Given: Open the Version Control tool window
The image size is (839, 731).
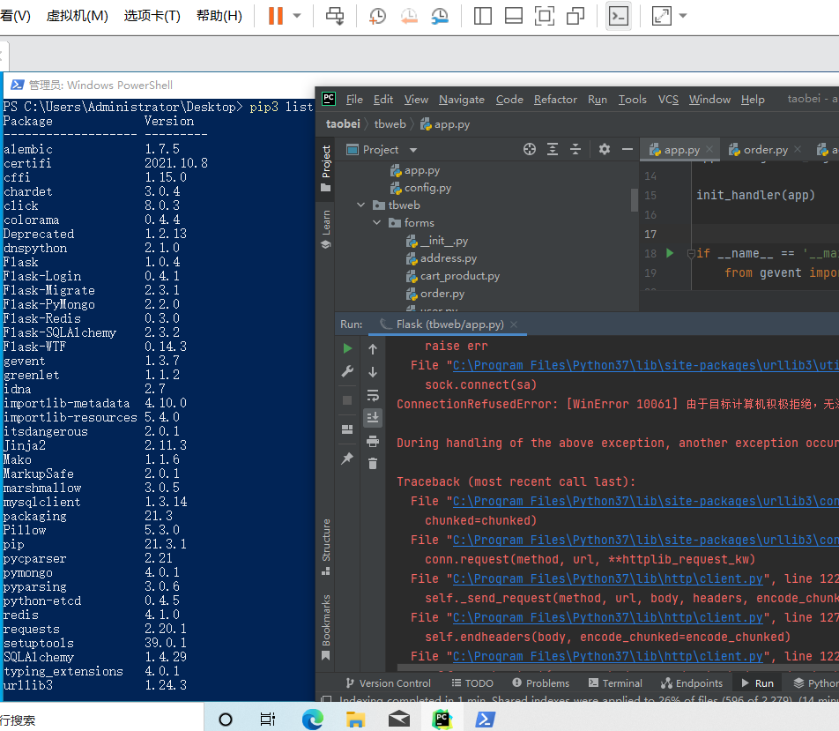Looking at the screenshot, I should (x=389, y=683).
